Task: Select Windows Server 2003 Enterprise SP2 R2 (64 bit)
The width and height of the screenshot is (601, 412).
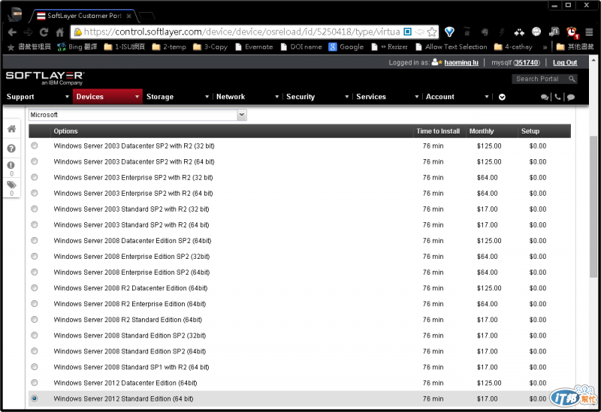Action: [x=35, y=193]
